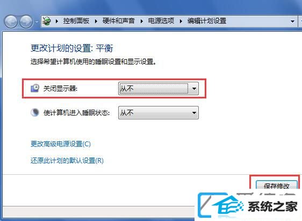Click the monitor clock icon beside 关闭显示器

coord(35,88)
